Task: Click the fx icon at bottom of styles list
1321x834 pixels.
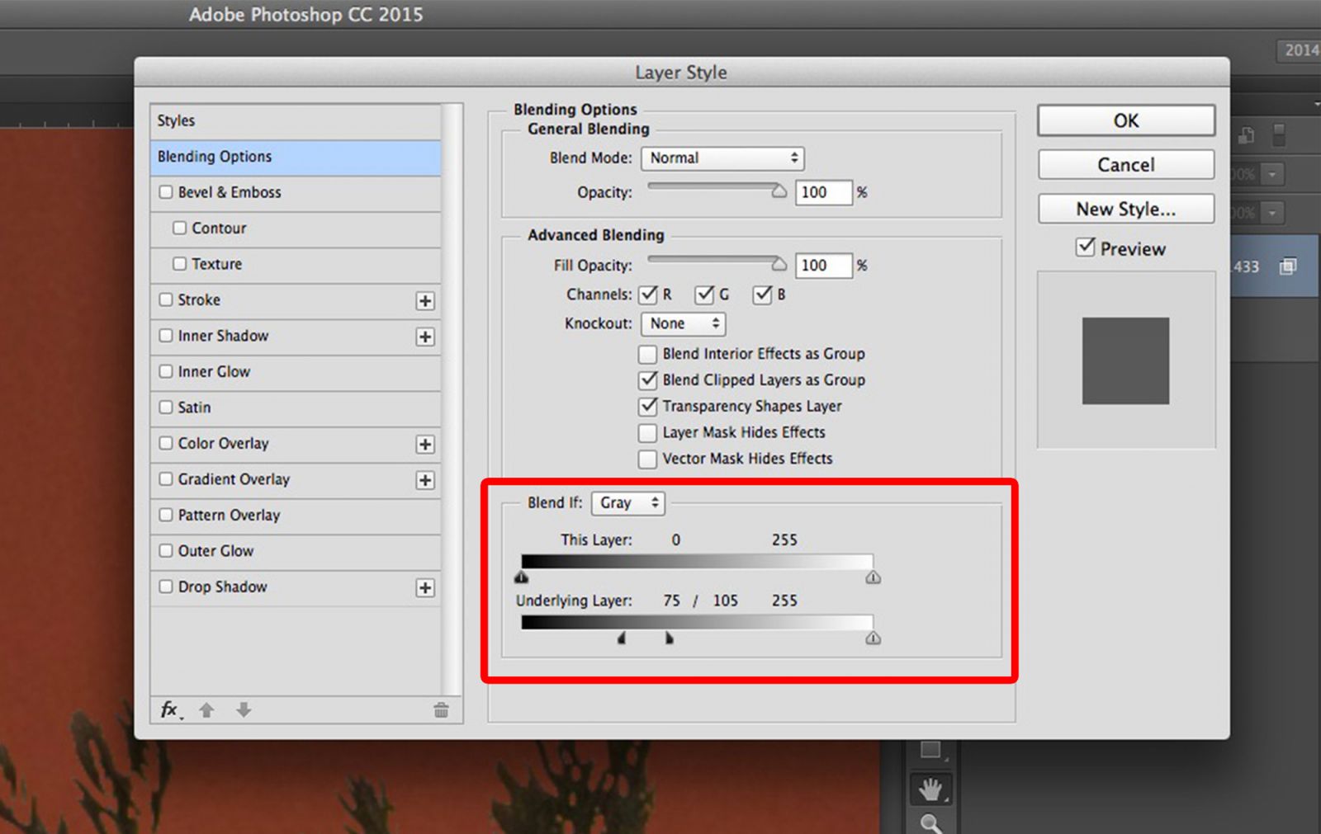Action: (168, 709)
